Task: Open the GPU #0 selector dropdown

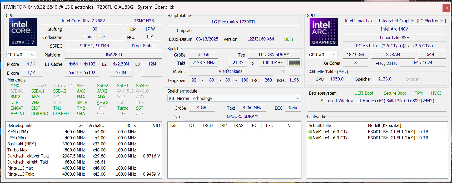Action: click(323, 55)
